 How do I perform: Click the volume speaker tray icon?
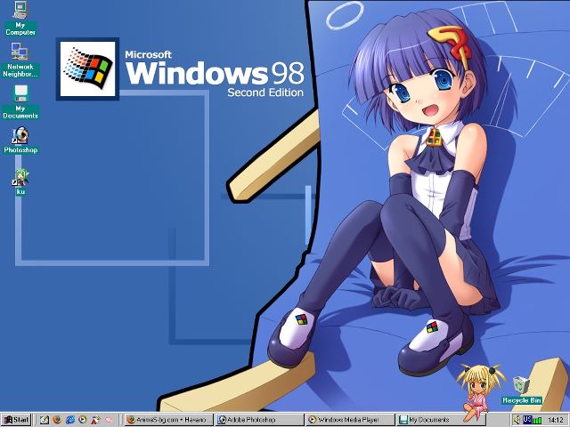[x=517, y=421]
